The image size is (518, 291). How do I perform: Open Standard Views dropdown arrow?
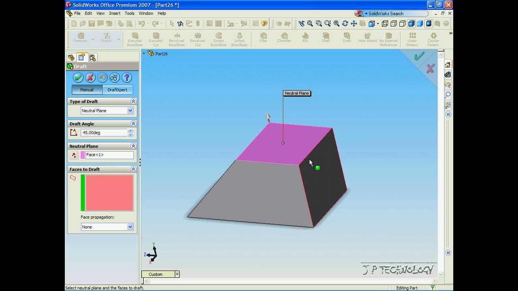coord(377,23)
